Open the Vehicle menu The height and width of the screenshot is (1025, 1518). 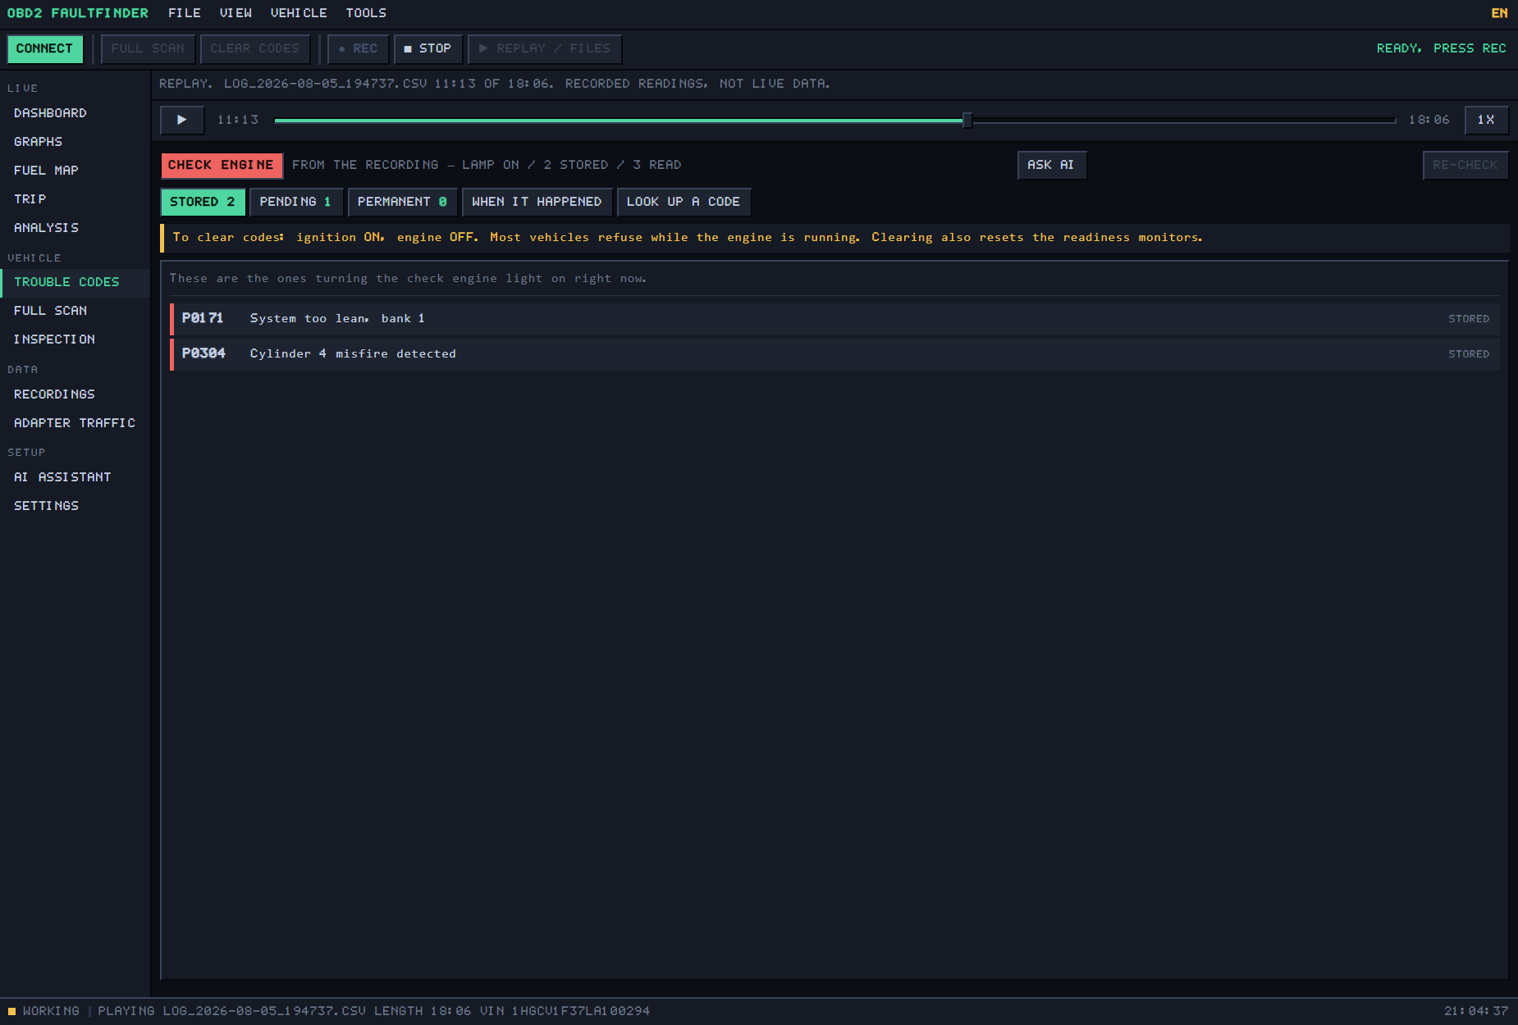coord(299,13)
